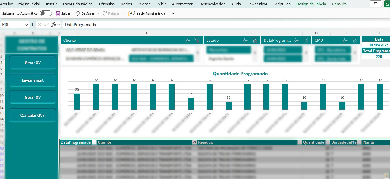Switch to the Página Inicial tab
The height and width of the screenshot is (179, 390).
tap(29, 4)
